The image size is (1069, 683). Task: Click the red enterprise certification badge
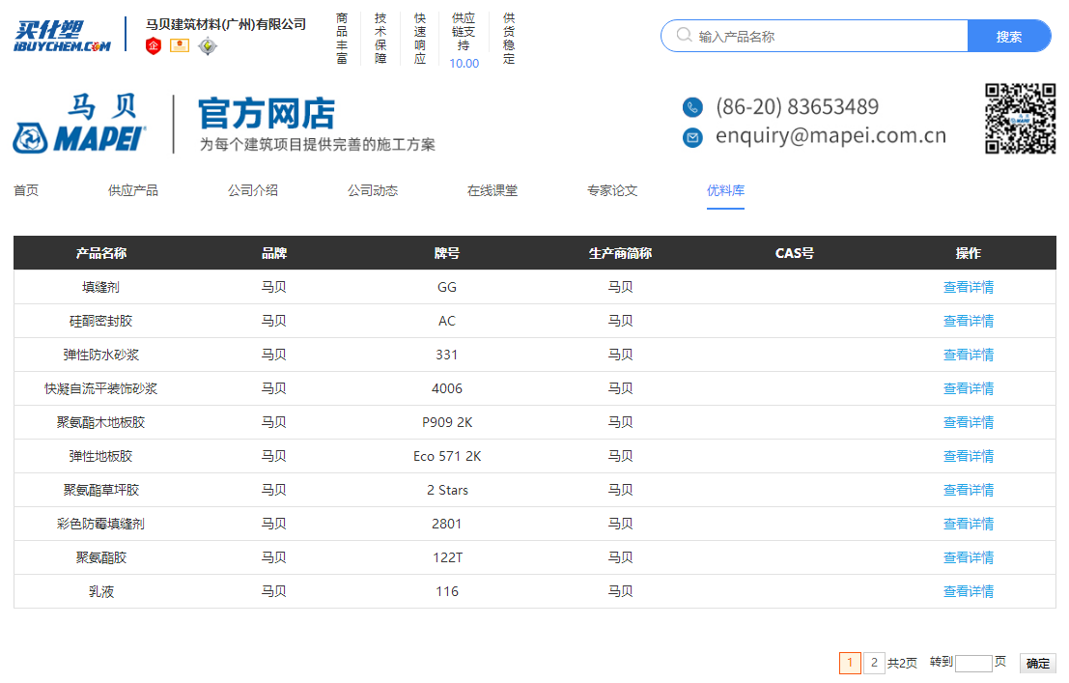tap(154, 45)
